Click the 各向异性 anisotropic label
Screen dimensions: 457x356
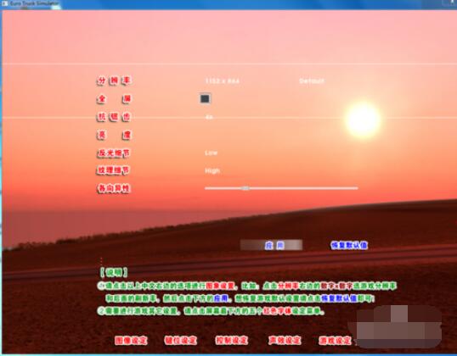114,188
